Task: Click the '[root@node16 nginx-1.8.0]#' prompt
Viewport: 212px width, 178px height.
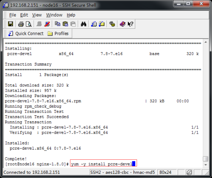Action: [x=37, y=164]
